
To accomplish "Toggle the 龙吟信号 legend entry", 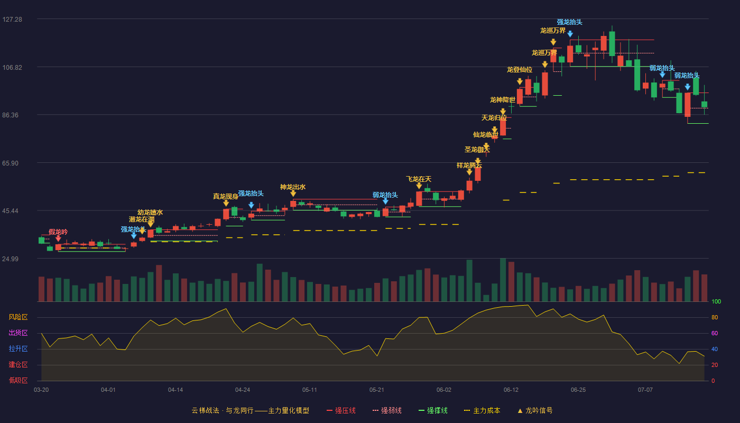I will click(x=534, y=410).
